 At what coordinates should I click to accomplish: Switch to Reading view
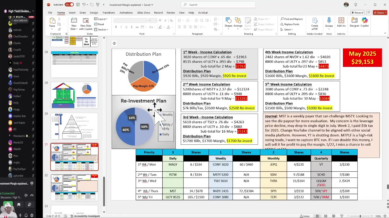coord(334,216)
